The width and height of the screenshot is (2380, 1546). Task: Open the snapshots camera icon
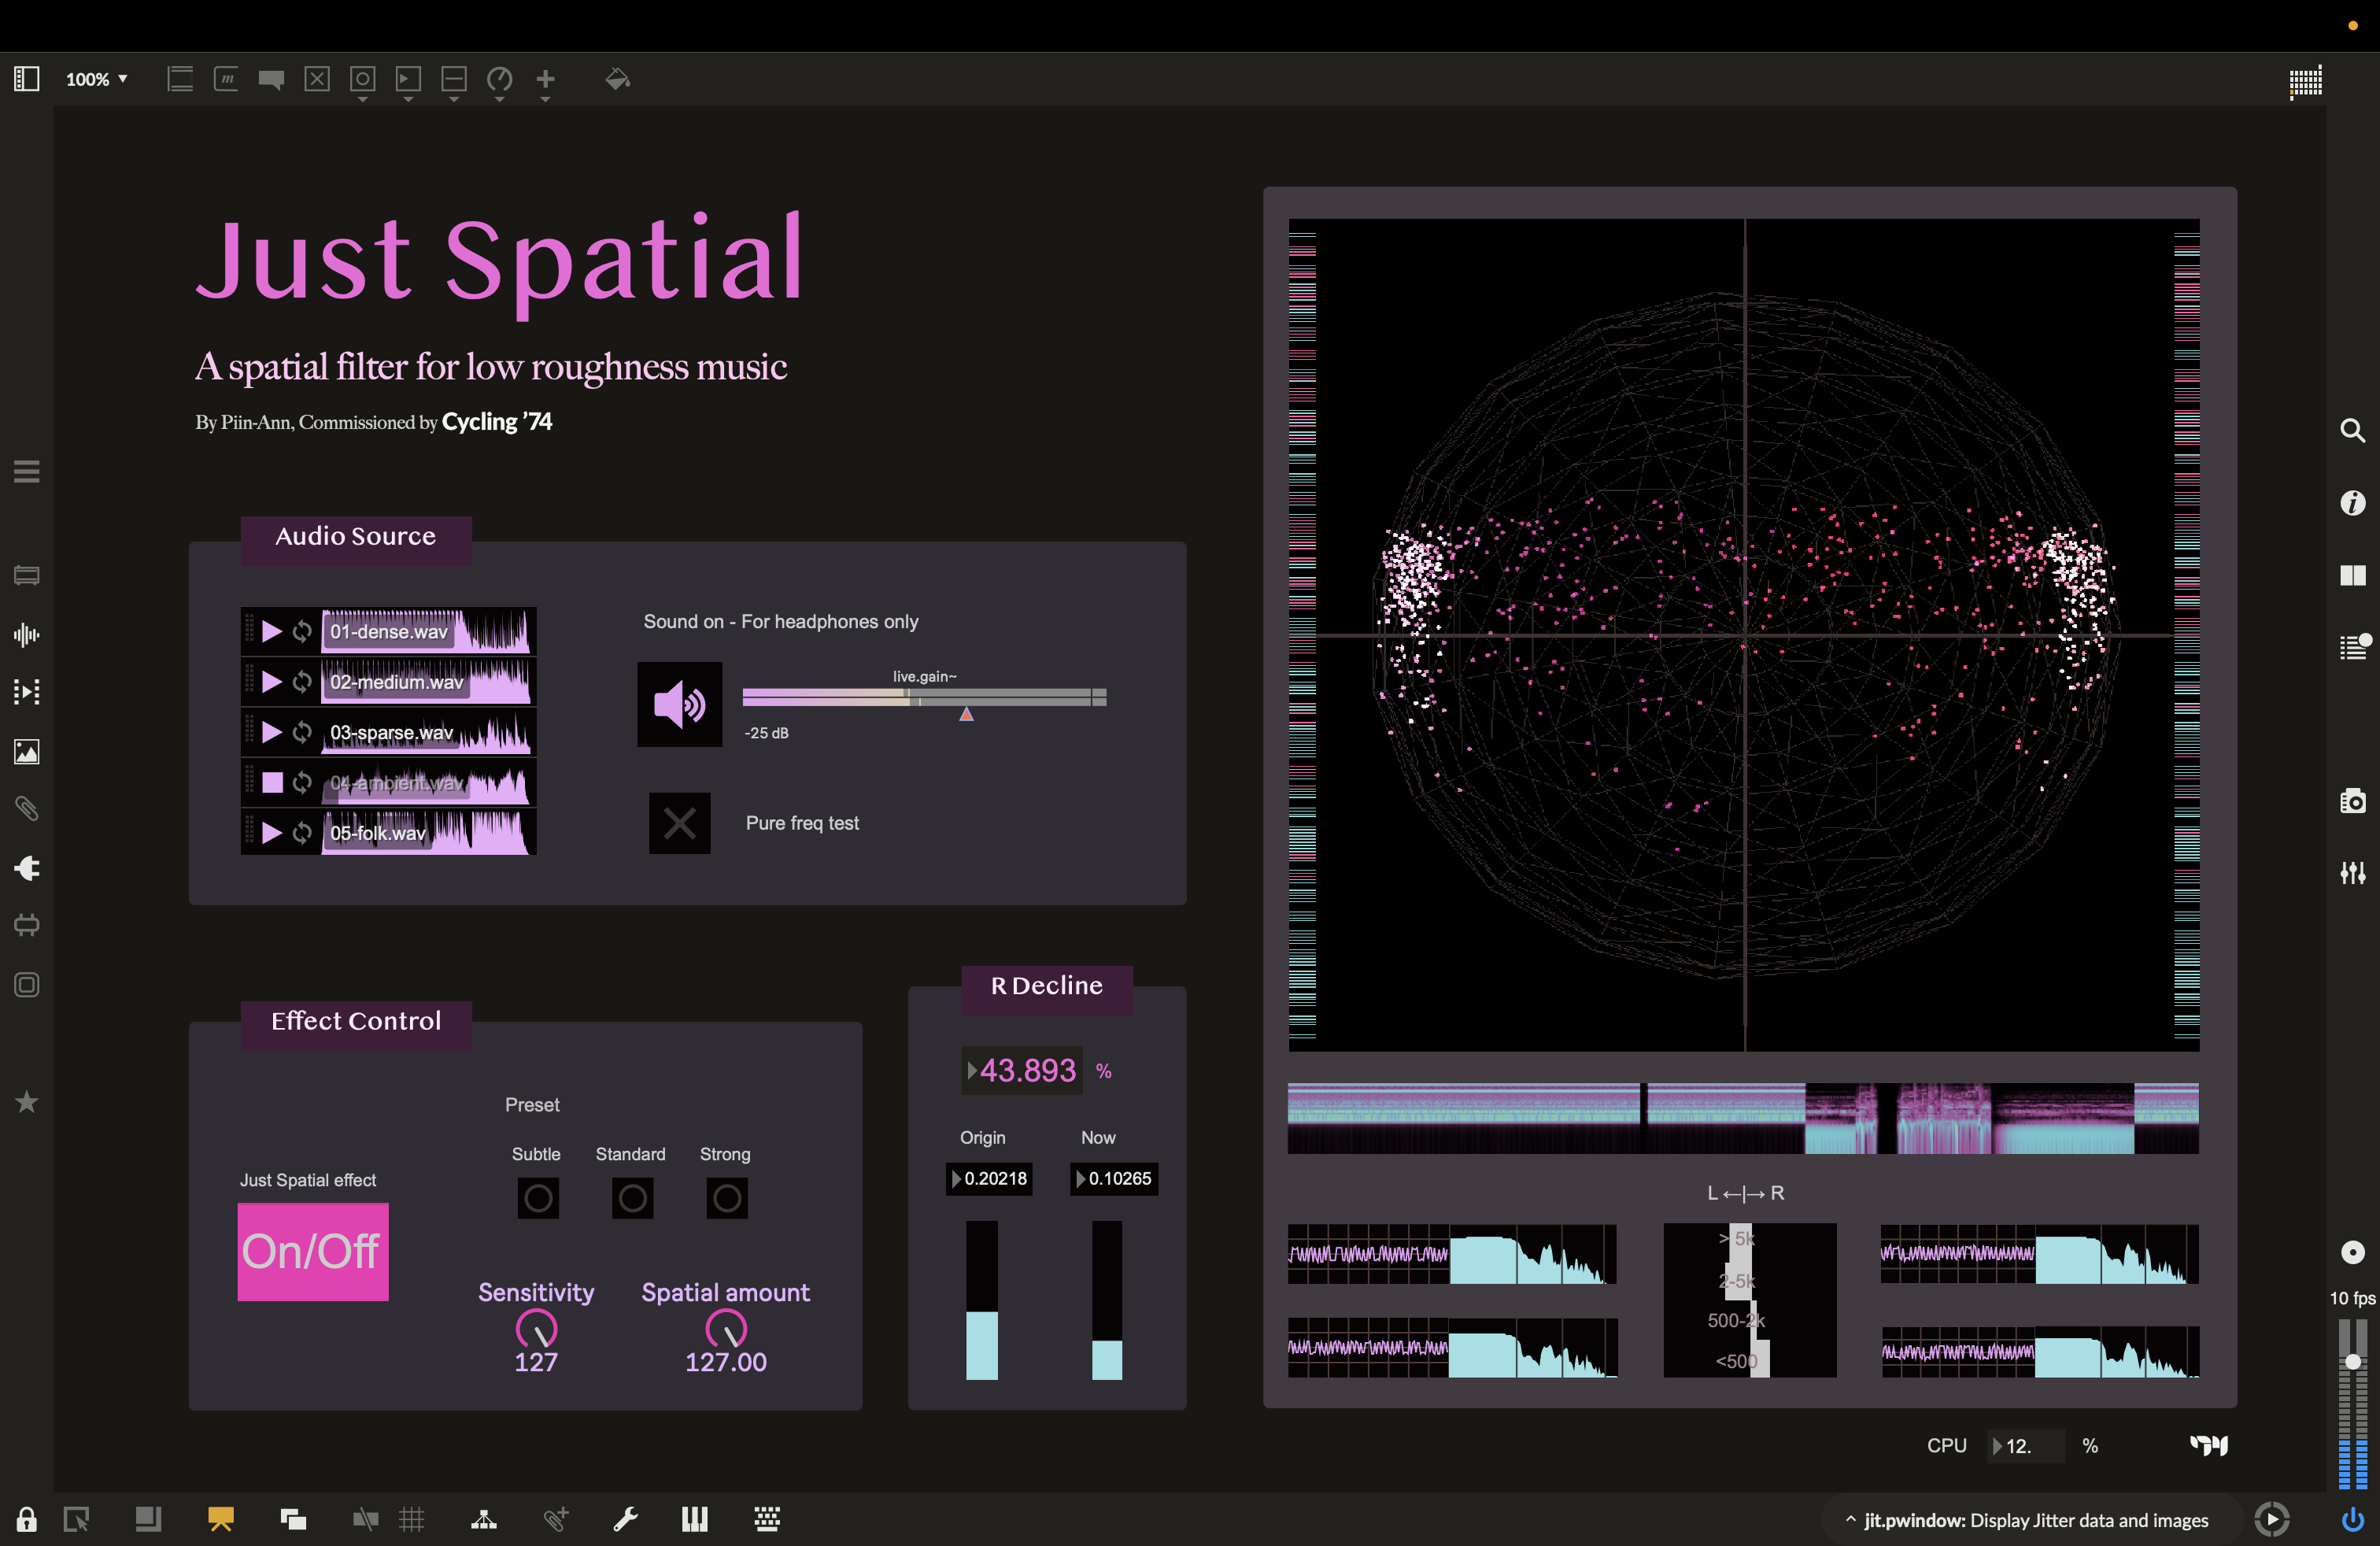click(x=2353, y=801)
